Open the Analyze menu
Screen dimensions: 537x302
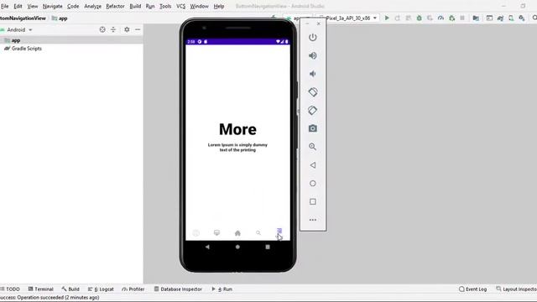[x=93, y=6]
